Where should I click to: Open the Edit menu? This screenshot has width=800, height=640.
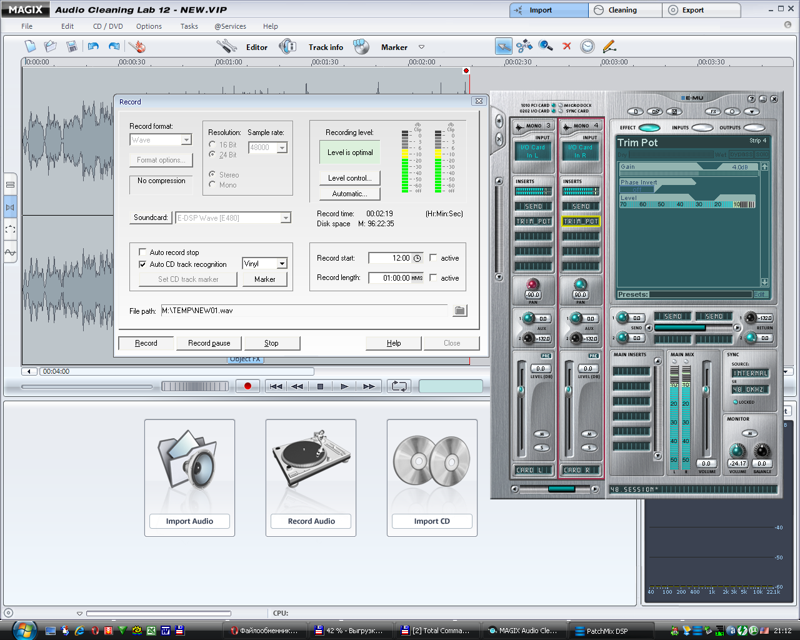(67, 26)
